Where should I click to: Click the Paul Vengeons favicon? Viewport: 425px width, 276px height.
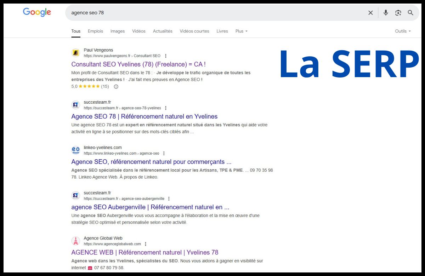point(76,53)
